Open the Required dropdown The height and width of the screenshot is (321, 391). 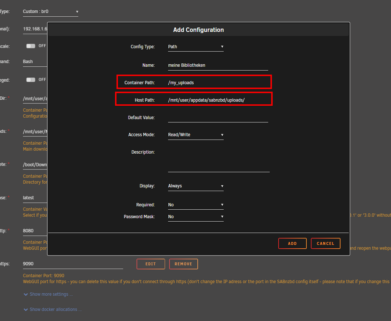tap(196, 205)
